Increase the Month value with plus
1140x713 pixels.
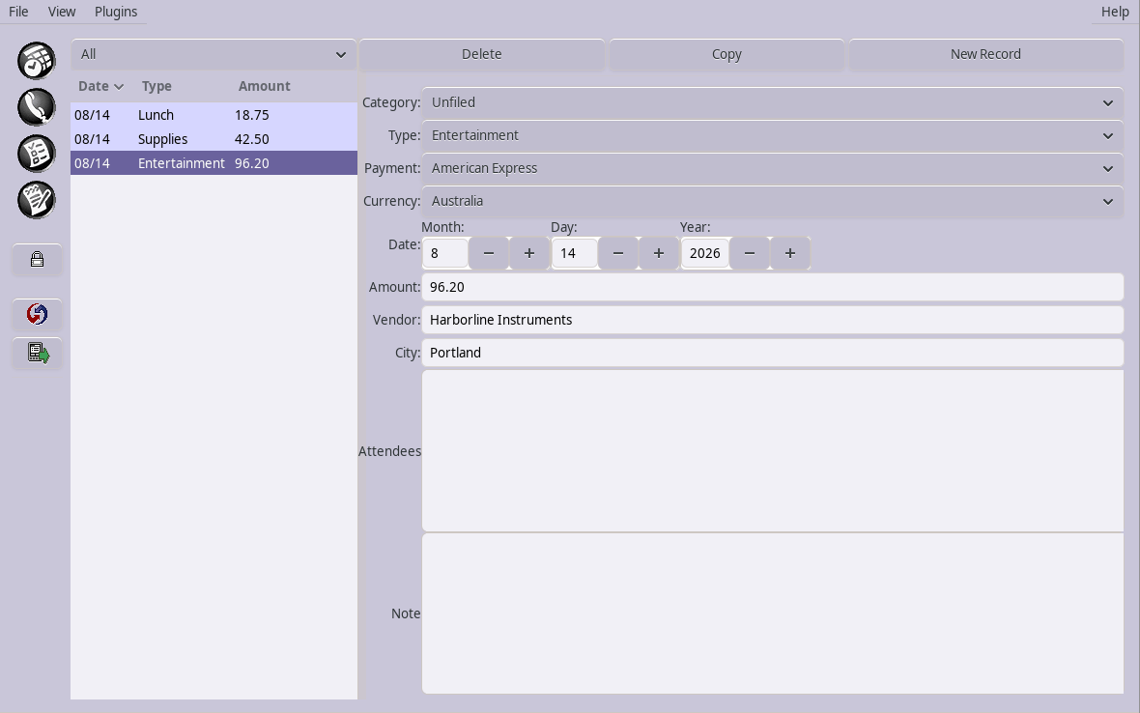coord(529,253)
